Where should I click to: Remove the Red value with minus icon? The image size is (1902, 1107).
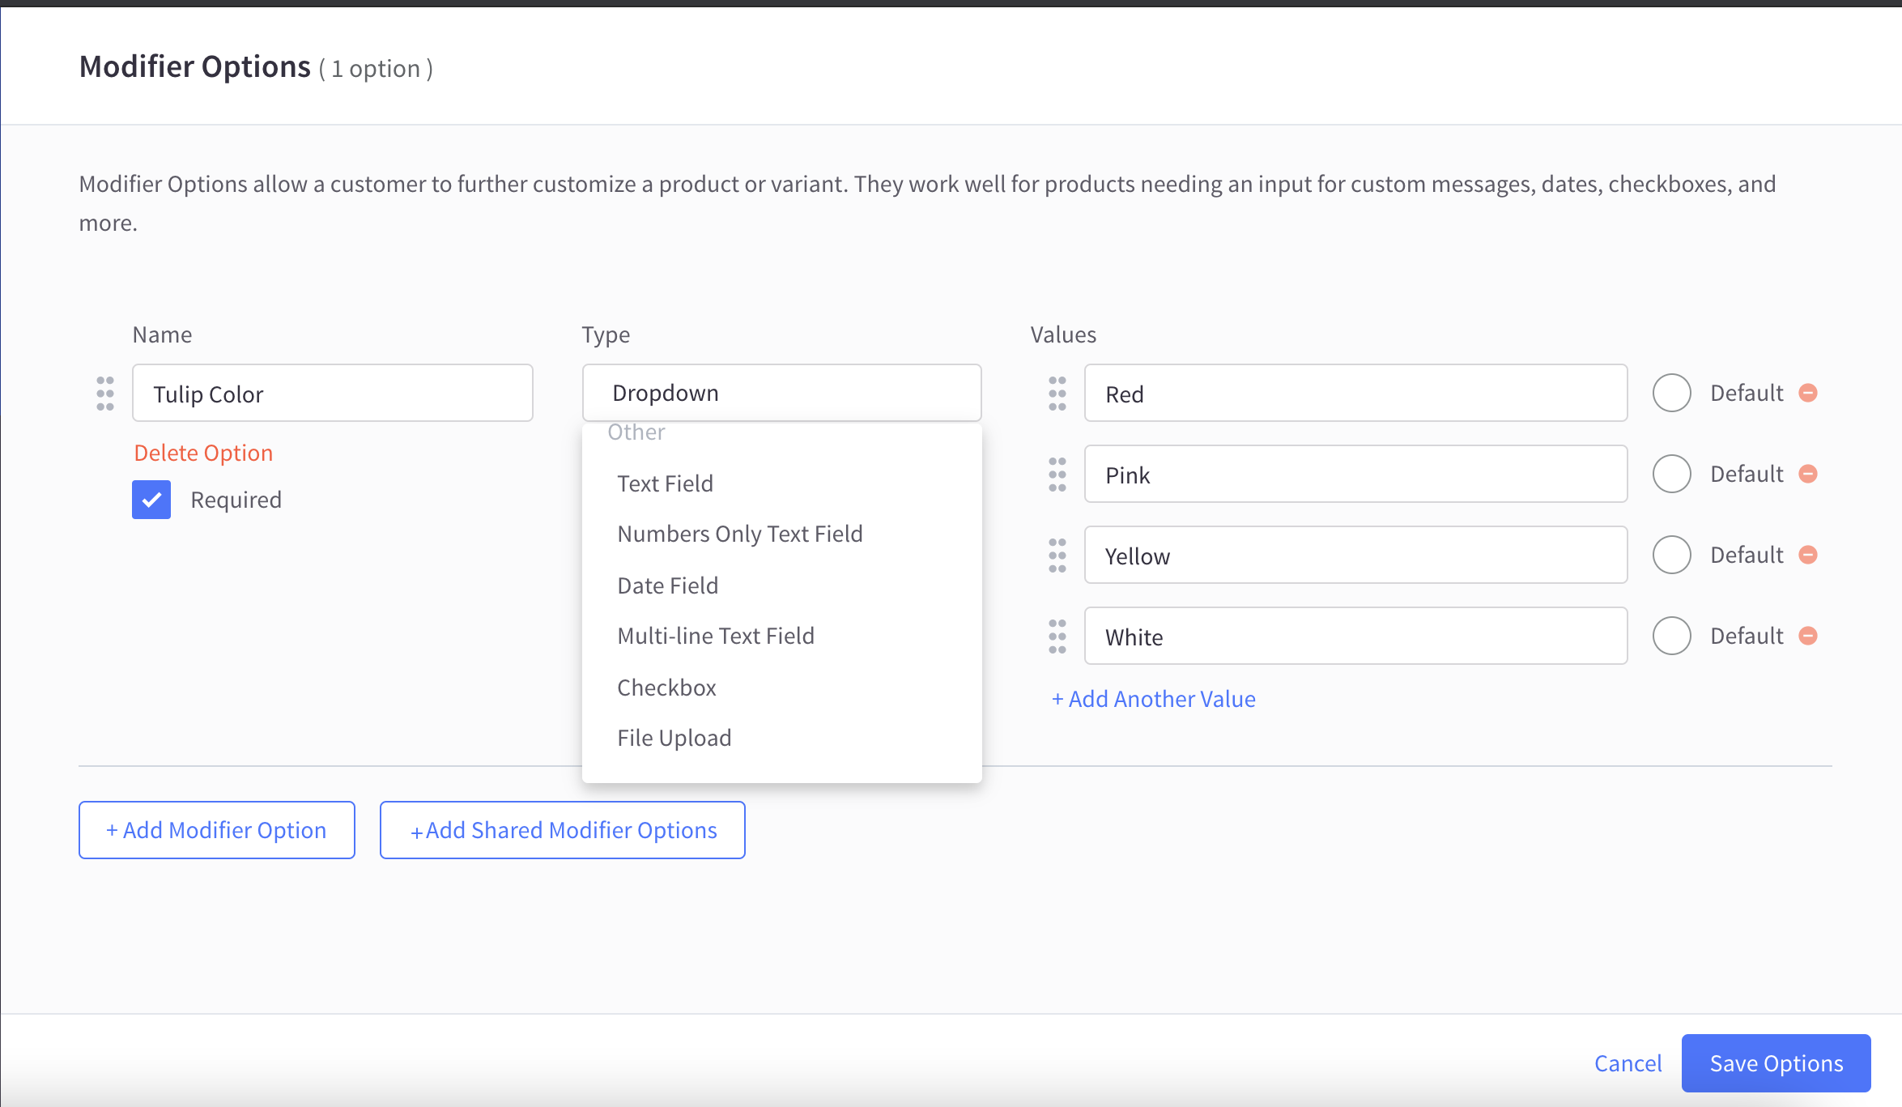[1808, 393]
